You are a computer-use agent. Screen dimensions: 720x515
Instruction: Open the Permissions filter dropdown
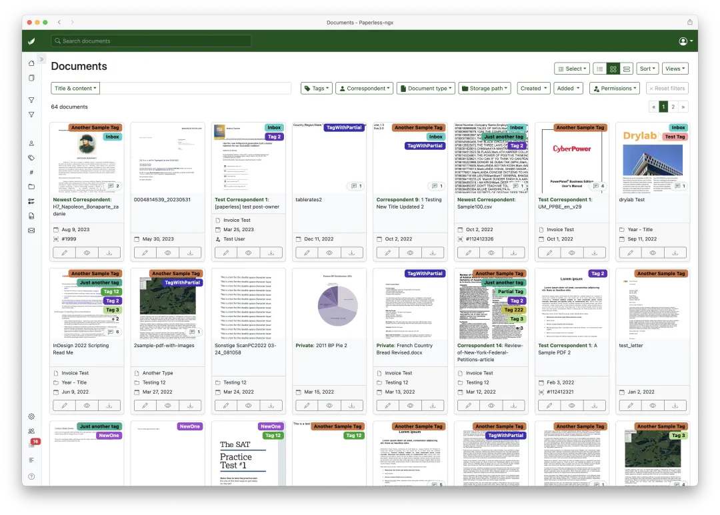[x=615, y=88]
